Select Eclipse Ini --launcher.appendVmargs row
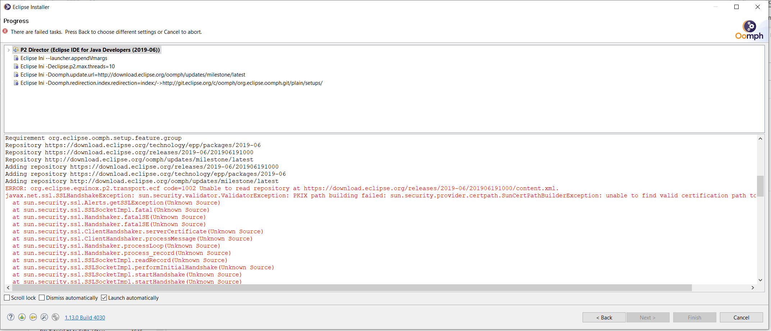The height and width of the screenshot is (331, 771). click(64, 58)
